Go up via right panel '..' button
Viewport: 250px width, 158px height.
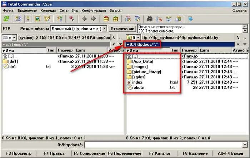coord(245,38)
